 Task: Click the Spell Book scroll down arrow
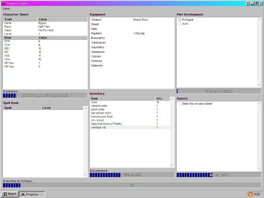tap(85, 175)
